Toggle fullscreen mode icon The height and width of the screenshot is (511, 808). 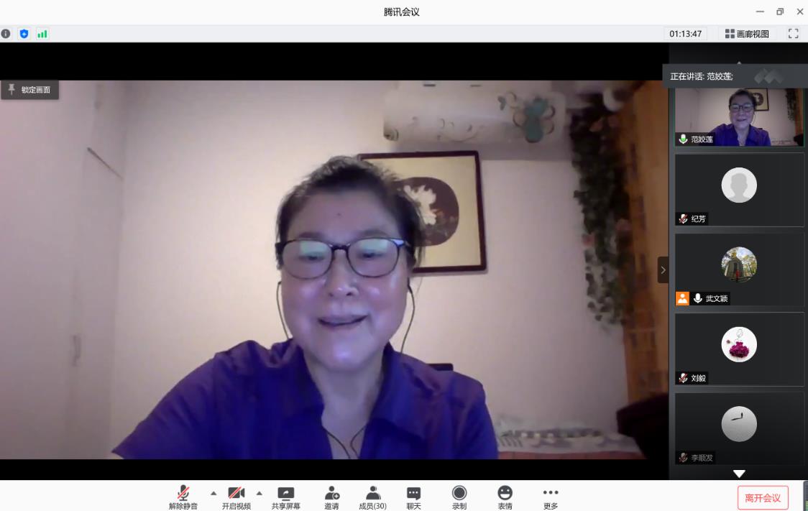[x=794, y=34]
